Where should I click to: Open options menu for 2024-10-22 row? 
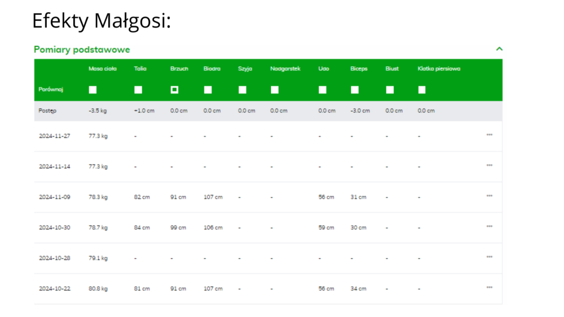pos(489,288)
